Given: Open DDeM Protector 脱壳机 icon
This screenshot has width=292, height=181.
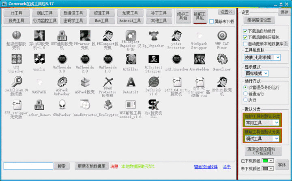Looking at the screenshot, I should (108, 82).
